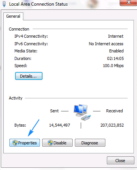Viewport: 137px width, 170px height.
Task: Close the dialog with Close button
Action: [x=120, y=160]
